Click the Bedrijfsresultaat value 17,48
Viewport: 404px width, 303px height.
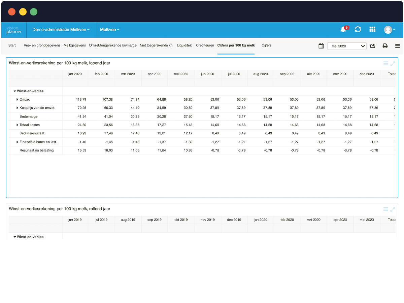point(108,133)
